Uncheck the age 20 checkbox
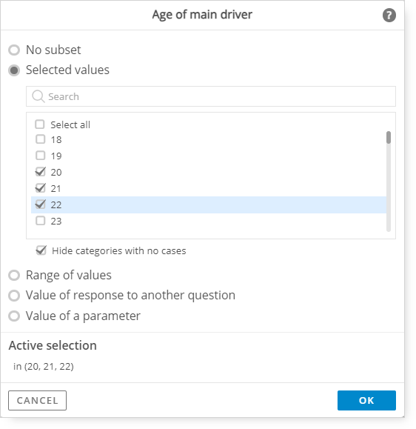This screenshot has width=416, height=429. (41, 172)
